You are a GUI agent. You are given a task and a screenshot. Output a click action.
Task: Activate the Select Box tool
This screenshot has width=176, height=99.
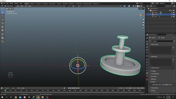(2, 12)
